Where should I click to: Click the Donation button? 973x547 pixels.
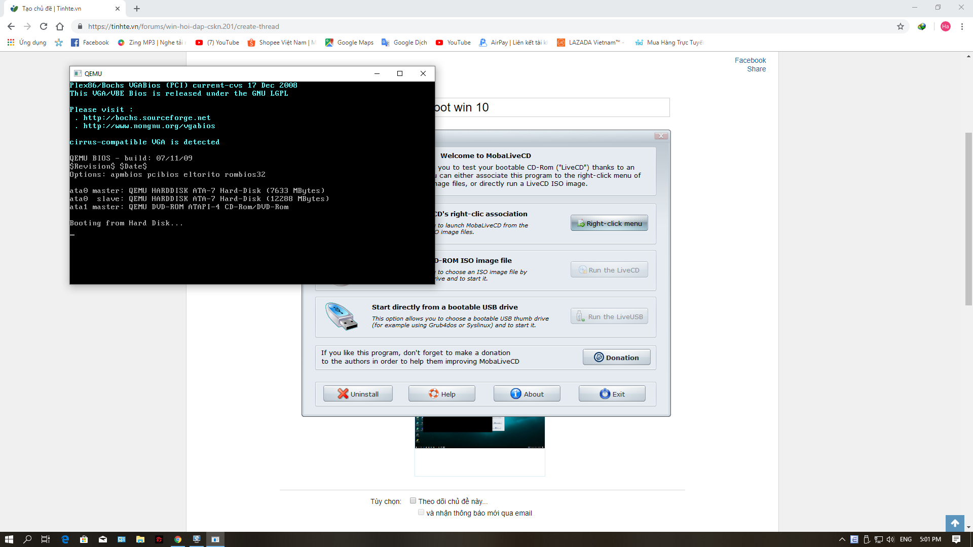[616, 357]
